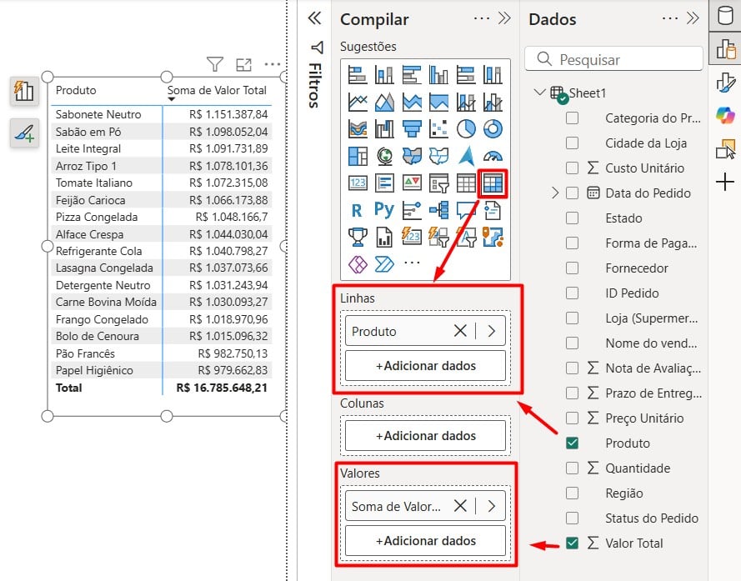Viewport: 741px width, 581px height.
Task: Choose the line chart visual
Action: pyautogui.click(x=358, y=102)
